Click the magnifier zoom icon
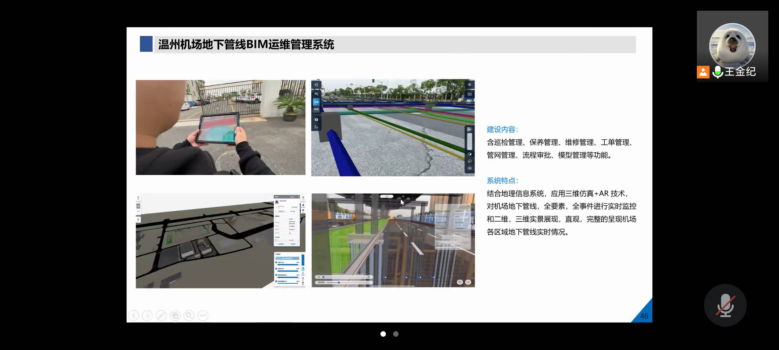The width and height of the screenshot is (779, 350). click(x=189, y=315)
